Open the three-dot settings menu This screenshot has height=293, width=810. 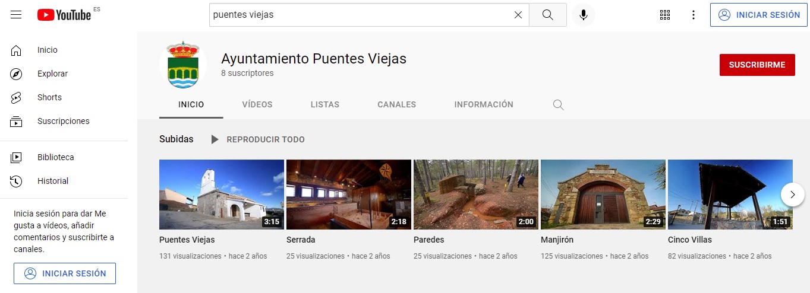click(x=693, y=15)
